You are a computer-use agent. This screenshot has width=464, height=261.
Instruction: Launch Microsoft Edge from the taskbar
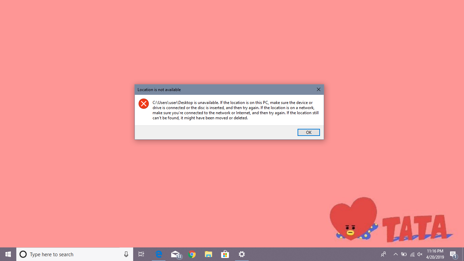pyautogui.click(x=159, y=254)
